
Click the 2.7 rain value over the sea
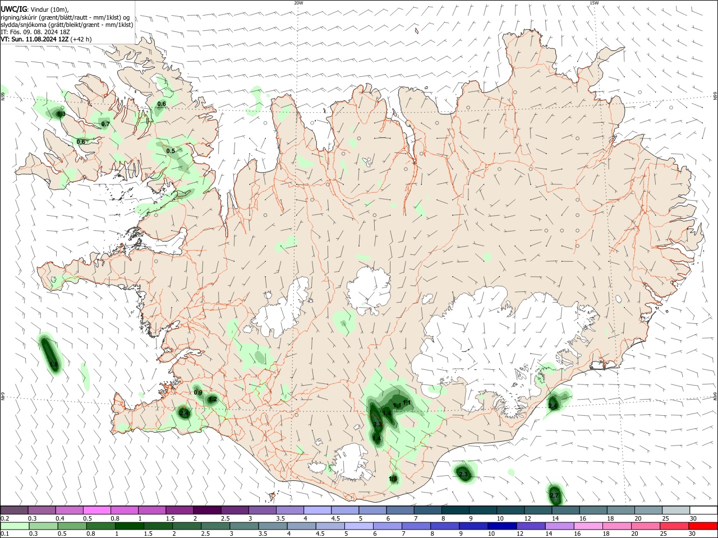point(554,495)
